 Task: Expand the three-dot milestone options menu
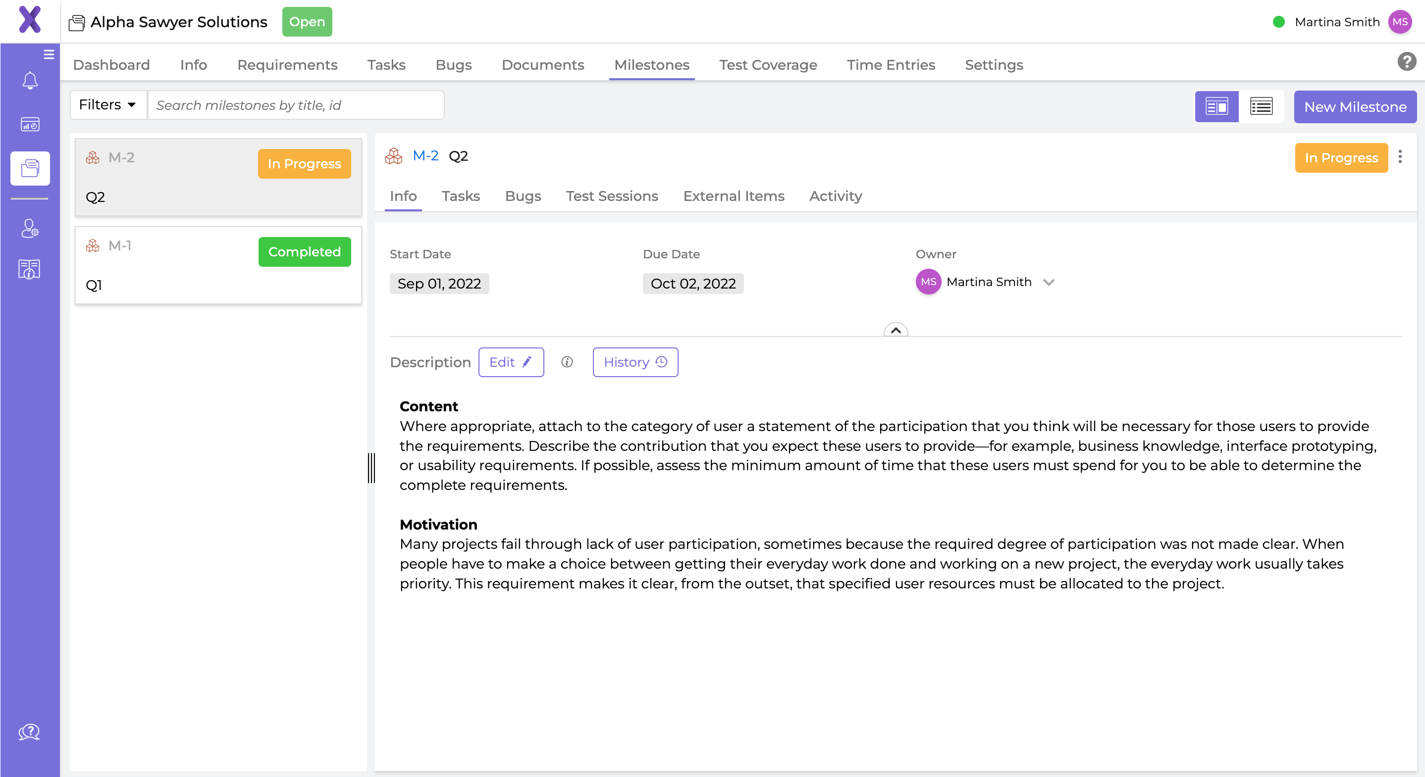tap(1400, 157)
